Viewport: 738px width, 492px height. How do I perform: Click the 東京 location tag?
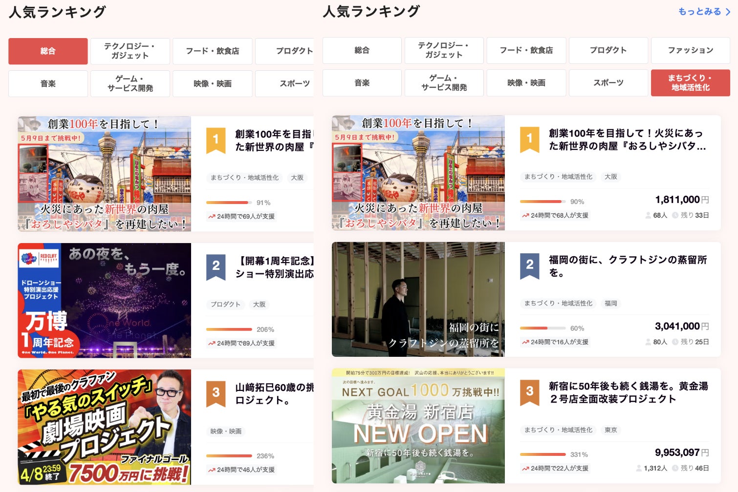[610, 430]
